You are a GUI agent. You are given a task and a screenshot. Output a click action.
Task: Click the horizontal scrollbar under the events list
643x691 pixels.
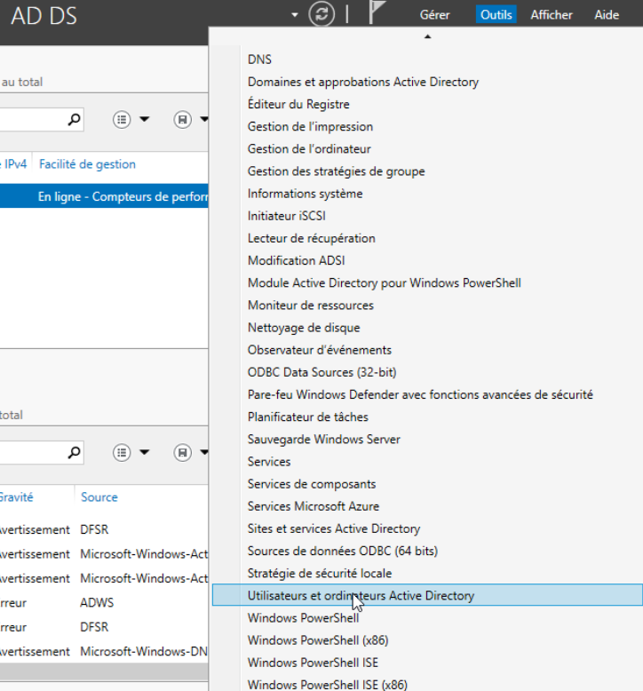click(104, 671)
